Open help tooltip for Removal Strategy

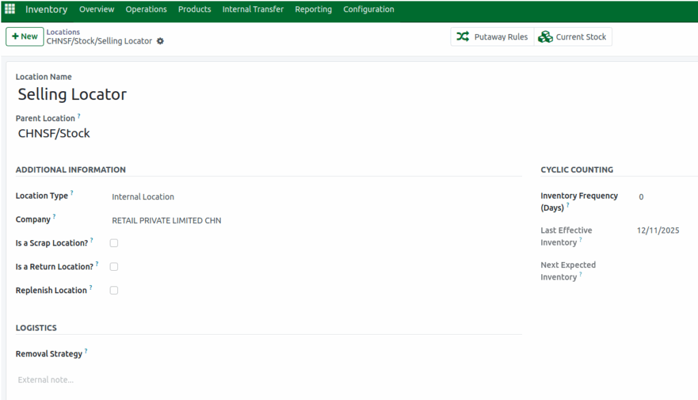86,350
